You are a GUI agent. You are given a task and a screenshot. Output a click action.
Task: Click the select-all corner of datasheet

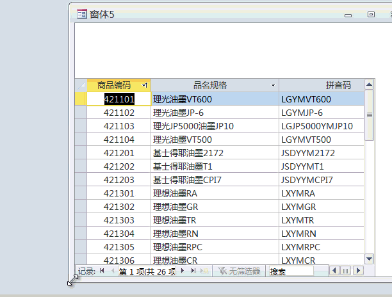(81, 85)
